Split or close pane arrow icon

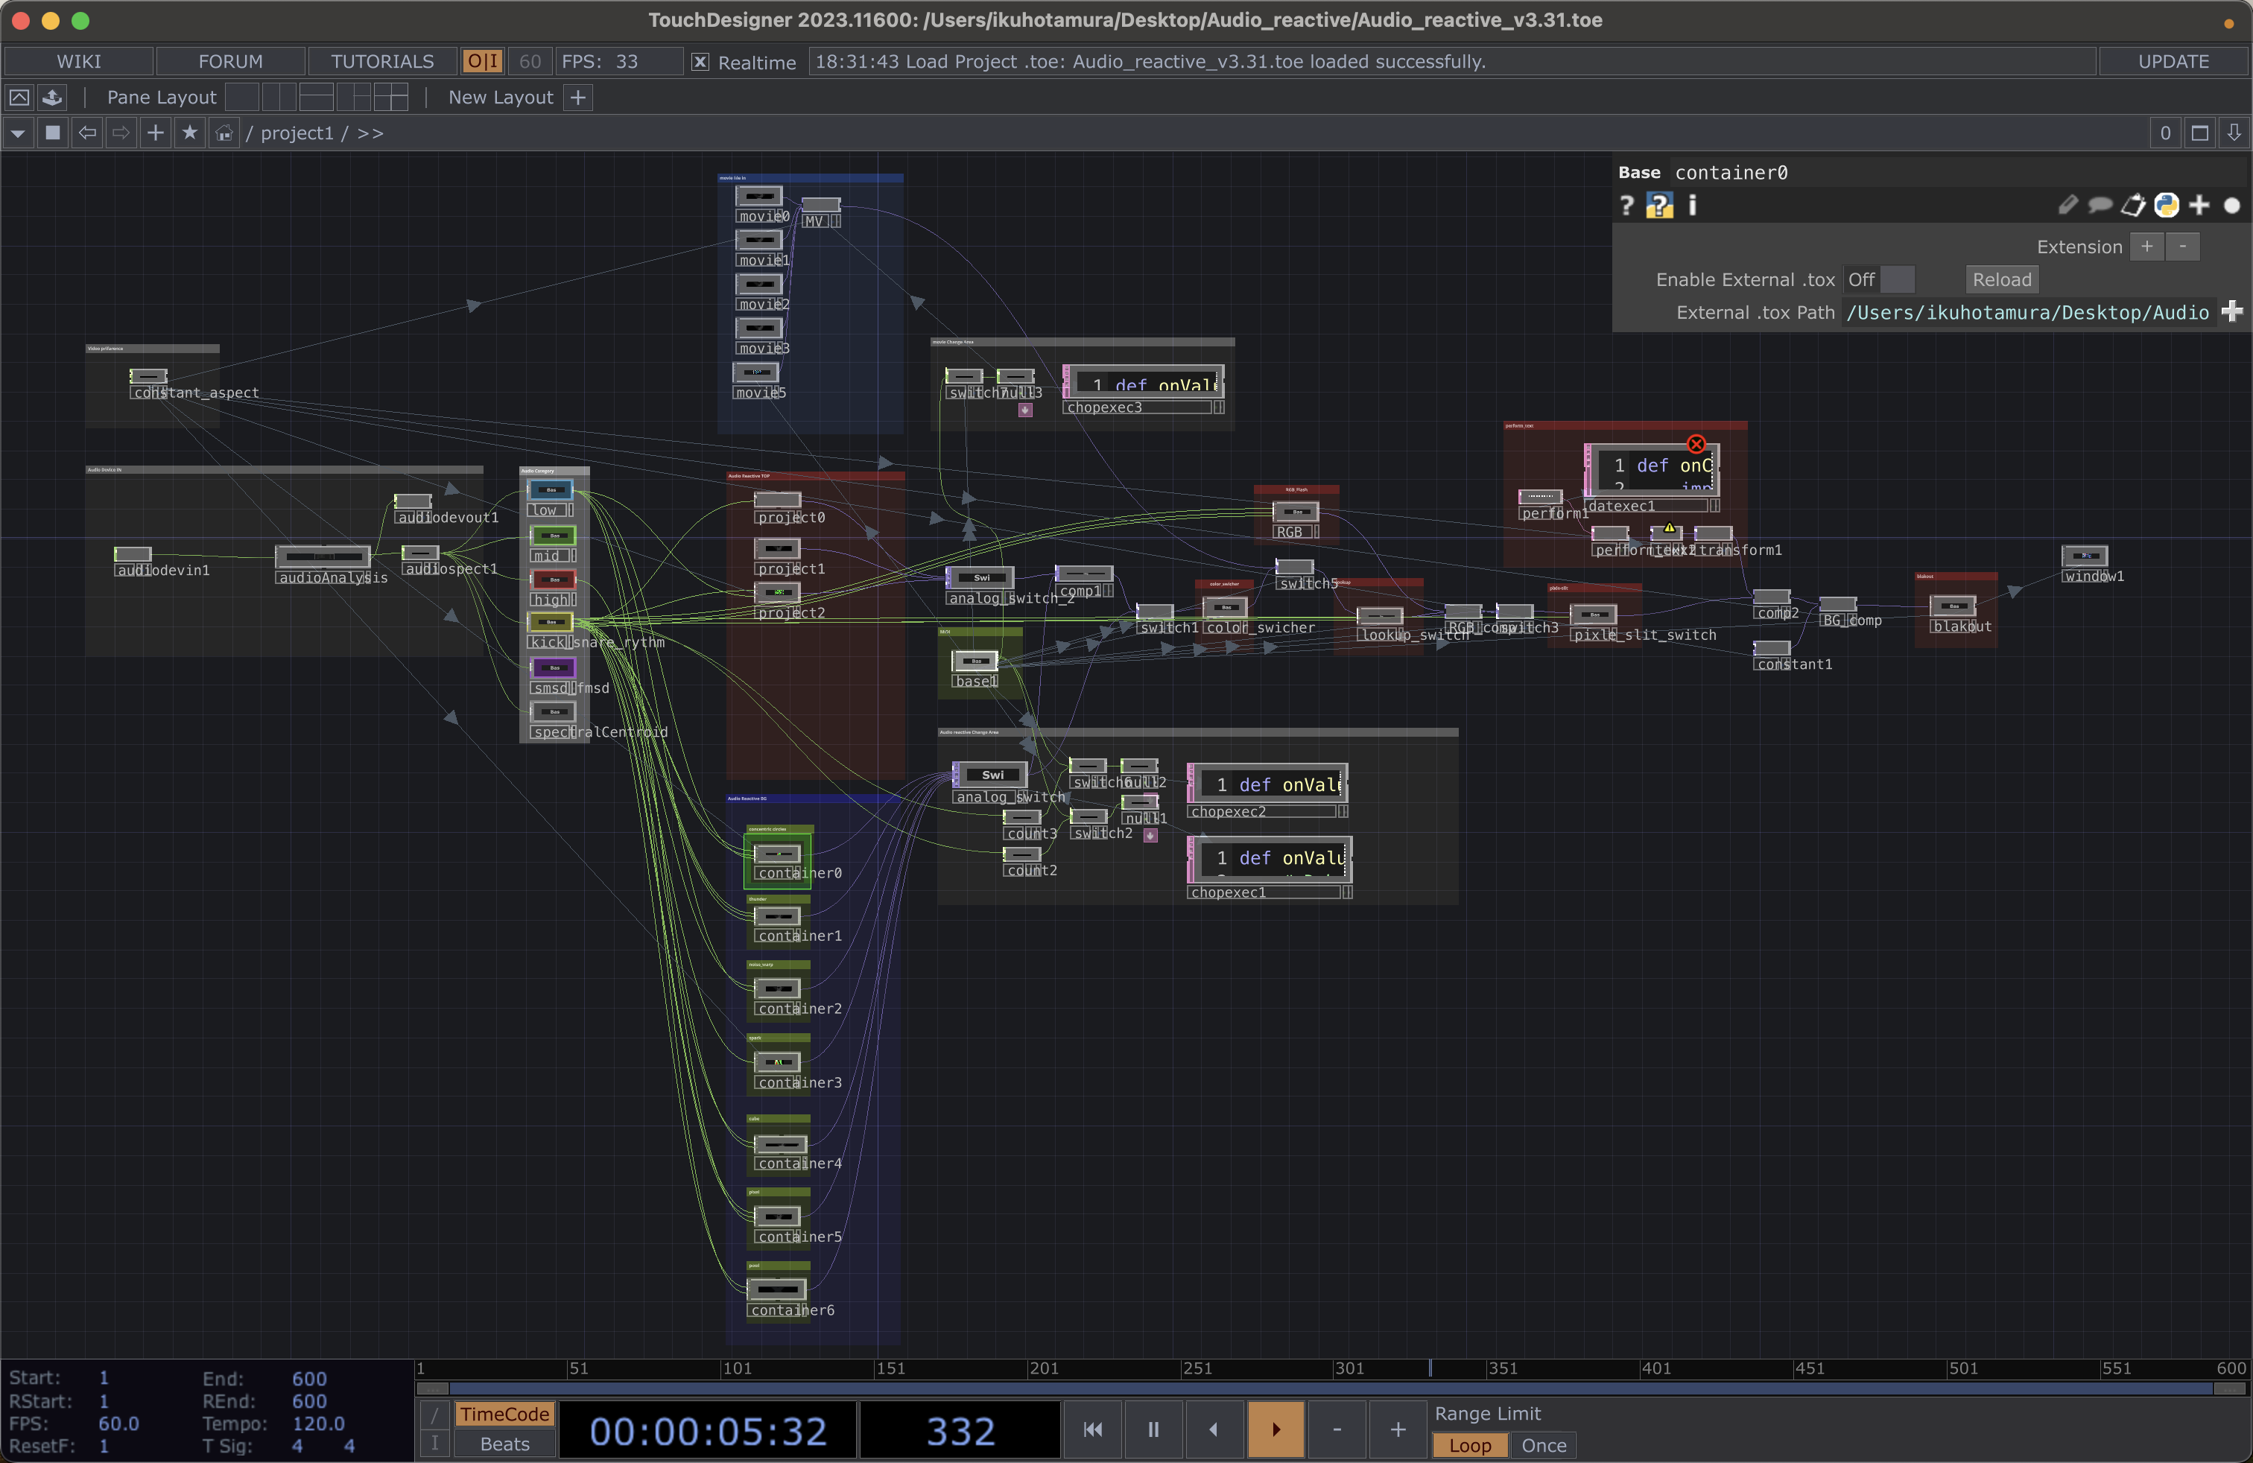pyautogui.click(x=2234, y=133)
